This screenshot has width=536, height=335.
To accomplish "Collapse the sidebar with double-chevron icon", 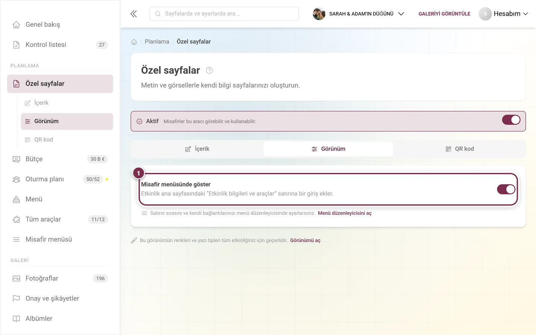I will pos(134,14).
